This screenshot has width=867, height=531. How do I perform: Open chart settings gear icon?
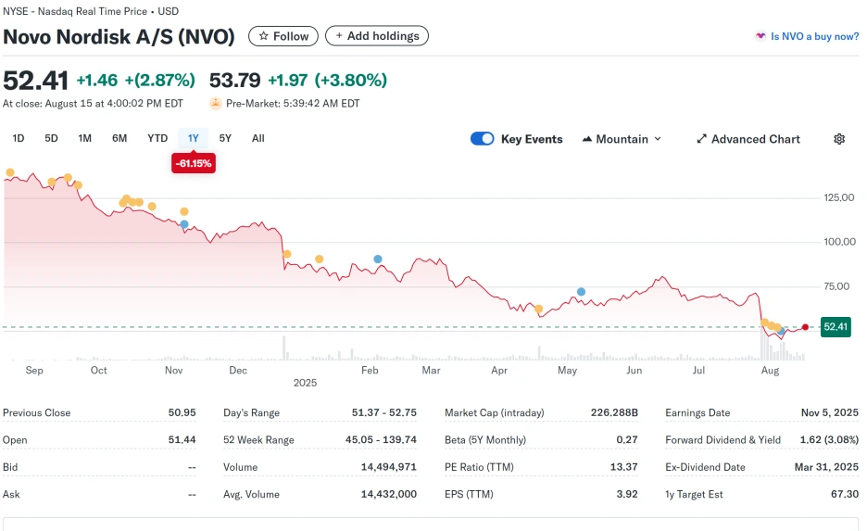[839, 139]
